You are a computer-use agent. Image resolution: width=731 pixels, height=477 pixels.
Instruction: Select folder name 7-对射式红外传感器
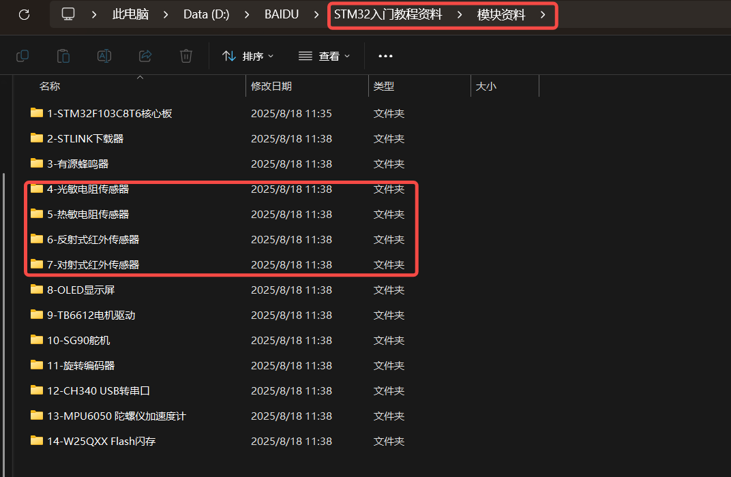tap(93, 264)
